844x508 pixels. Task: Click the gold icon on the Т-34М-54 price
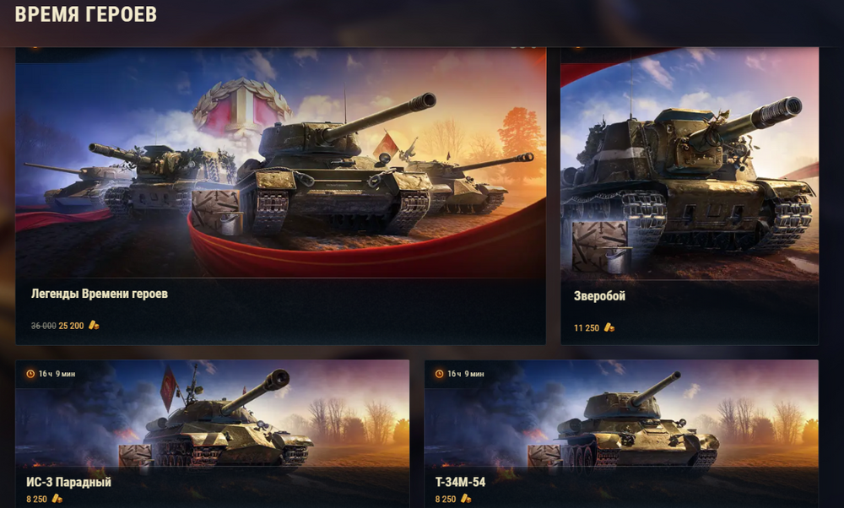[466, 499]
